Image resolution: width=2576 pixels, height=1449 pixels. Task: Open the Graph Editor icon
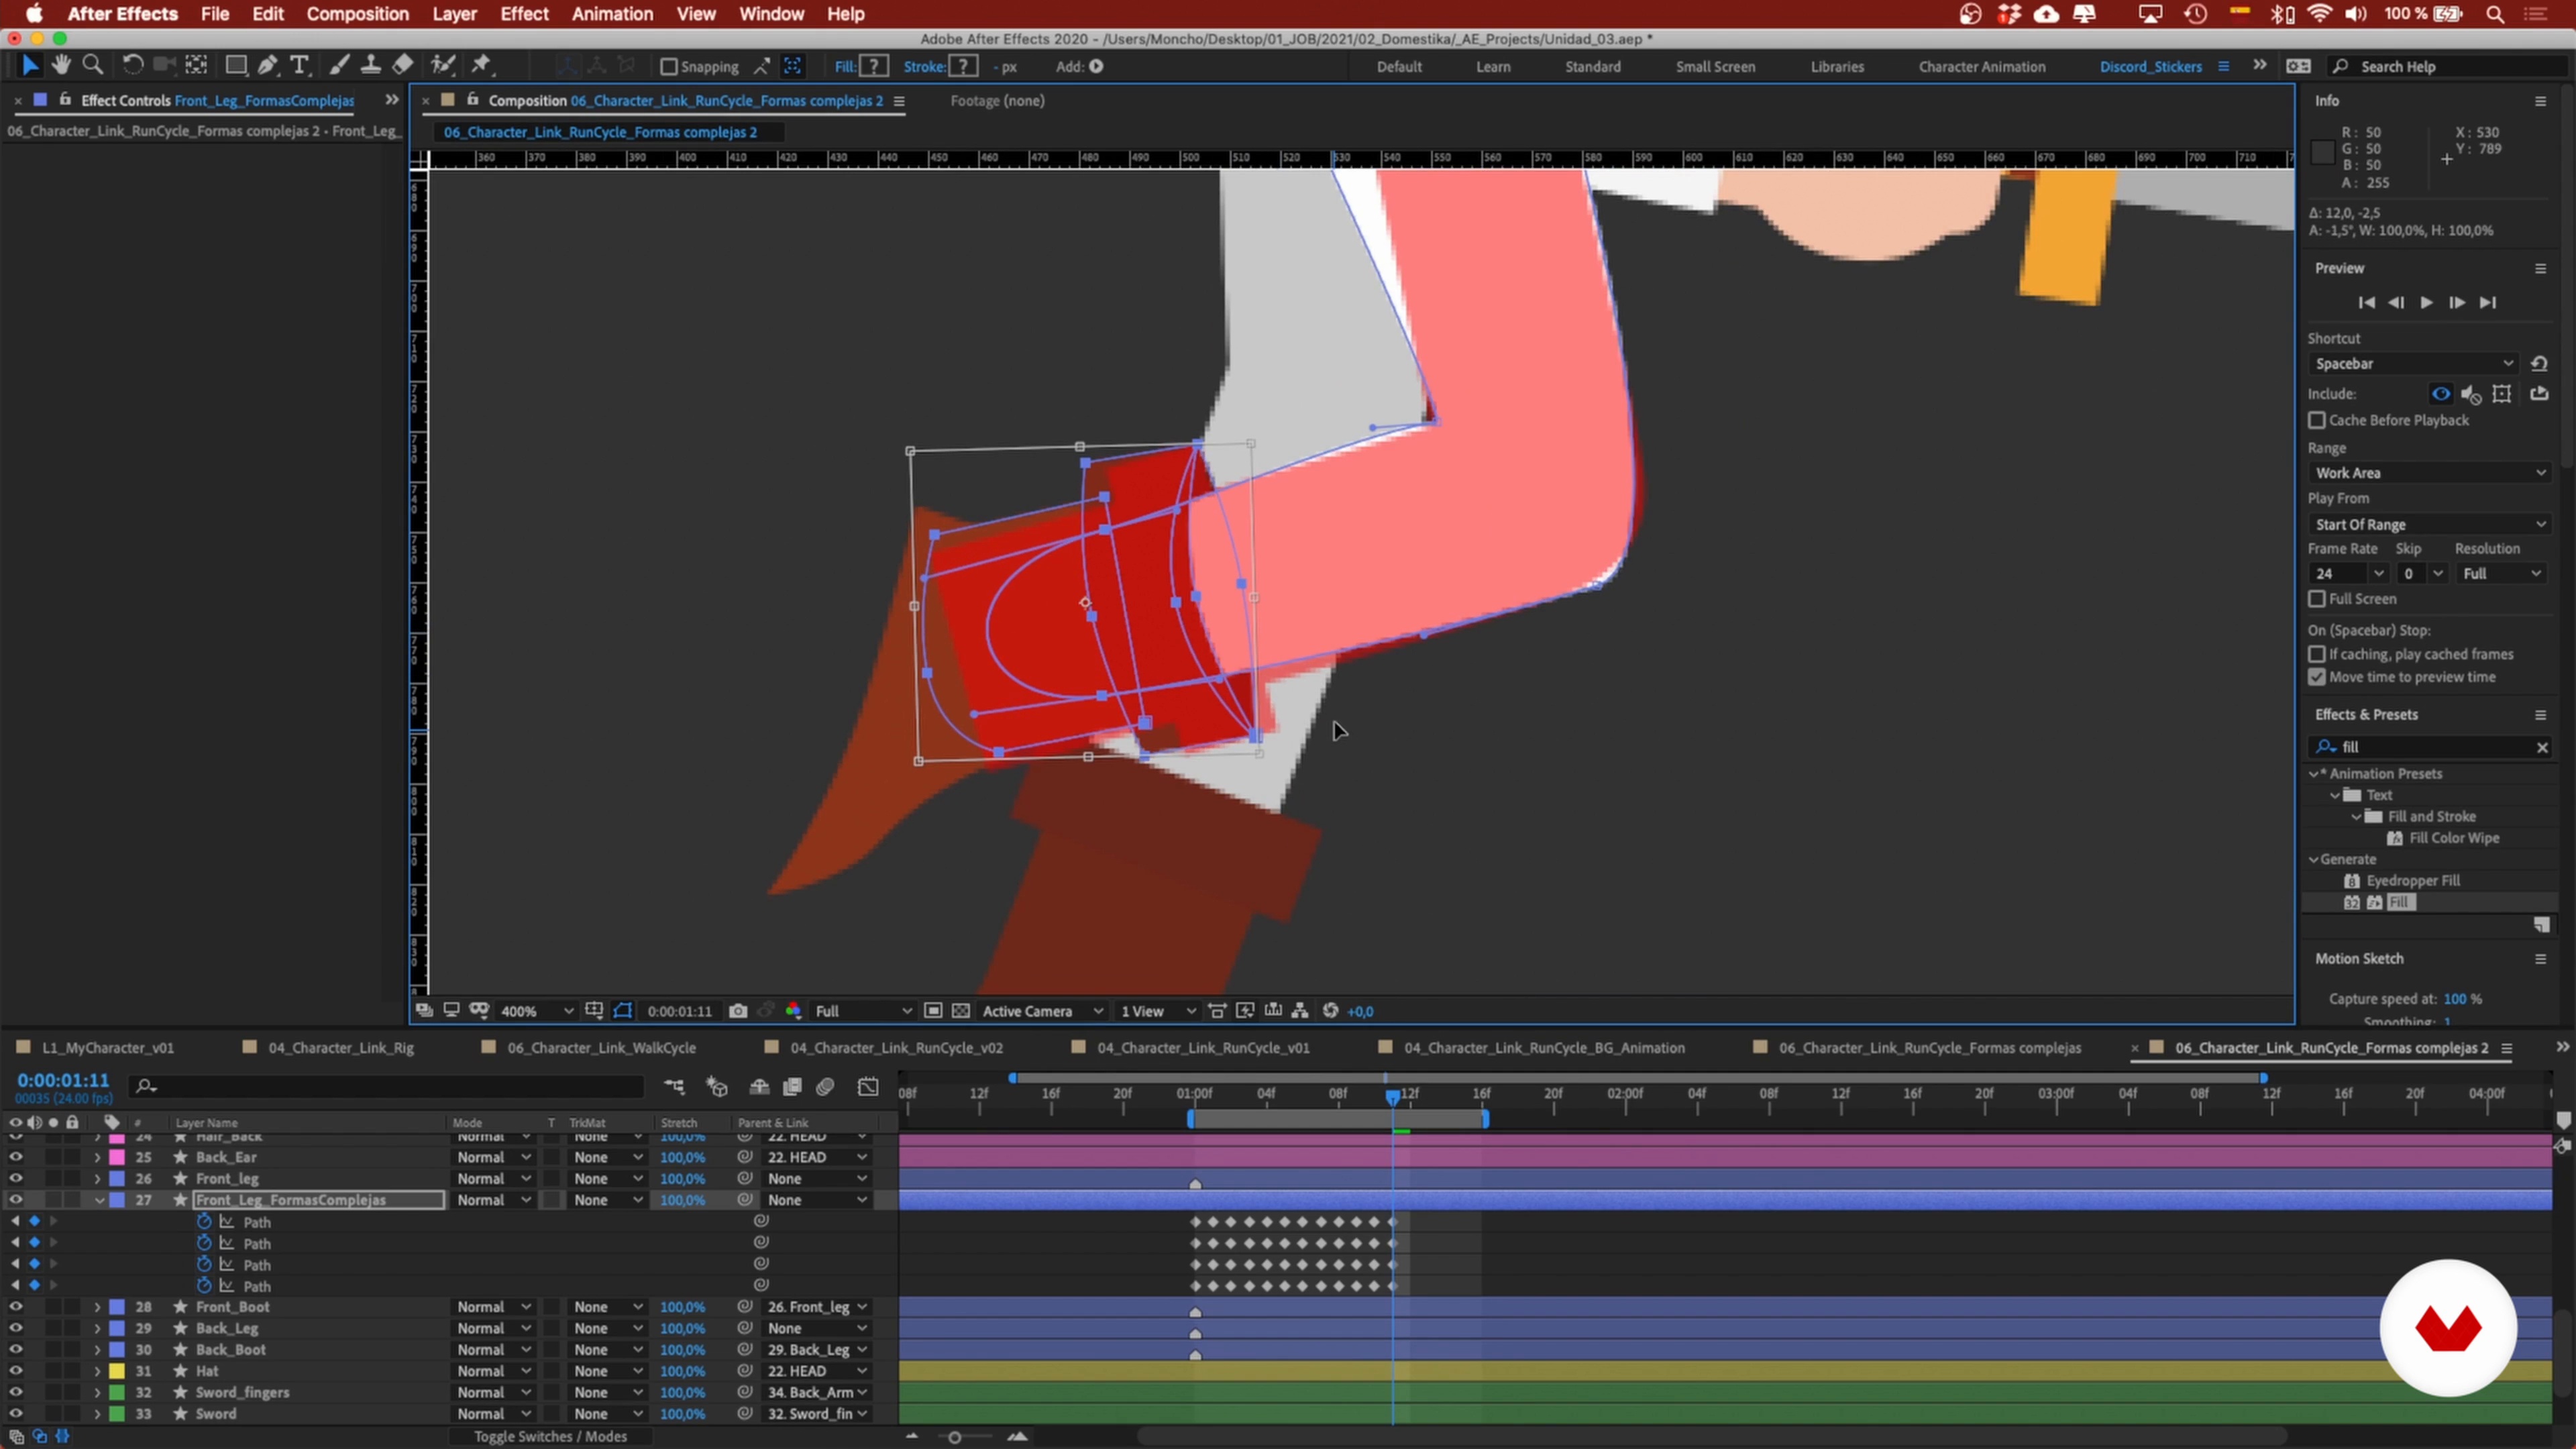pyautogui.click(x=868, y=1086)
